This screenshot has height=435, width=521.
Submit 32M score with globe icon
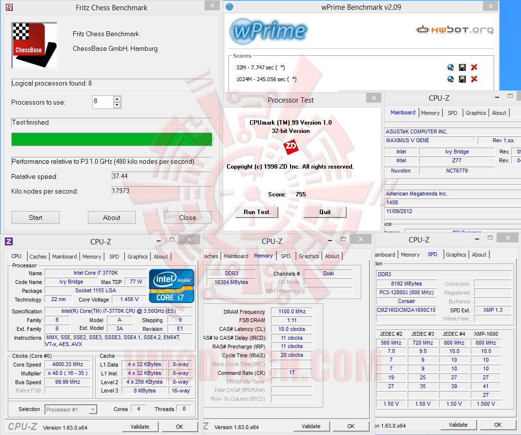point(451,67)
